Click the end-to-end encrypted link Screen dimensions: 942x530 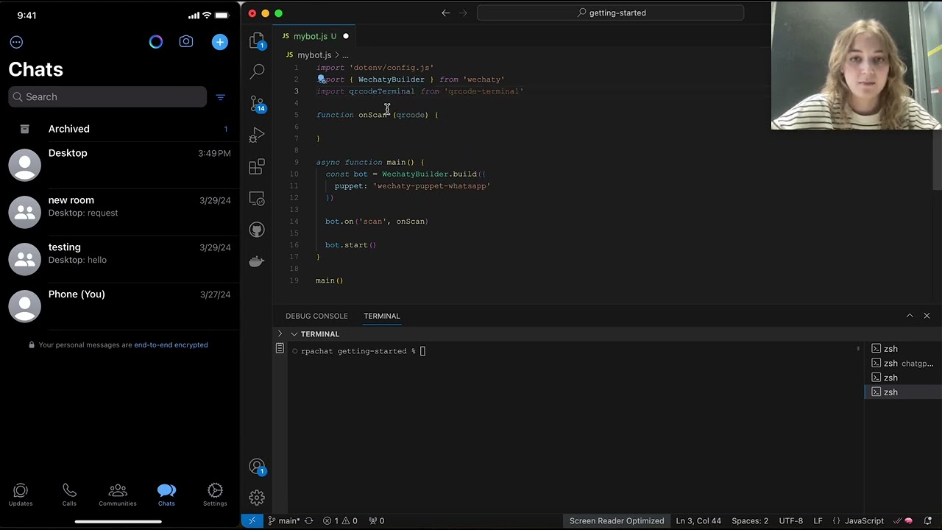(171, 344)
